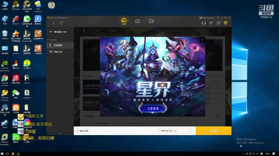Open the 控制面板 control panel icon
The width and height of the screenshot is (279, 156).
point(5,50)
